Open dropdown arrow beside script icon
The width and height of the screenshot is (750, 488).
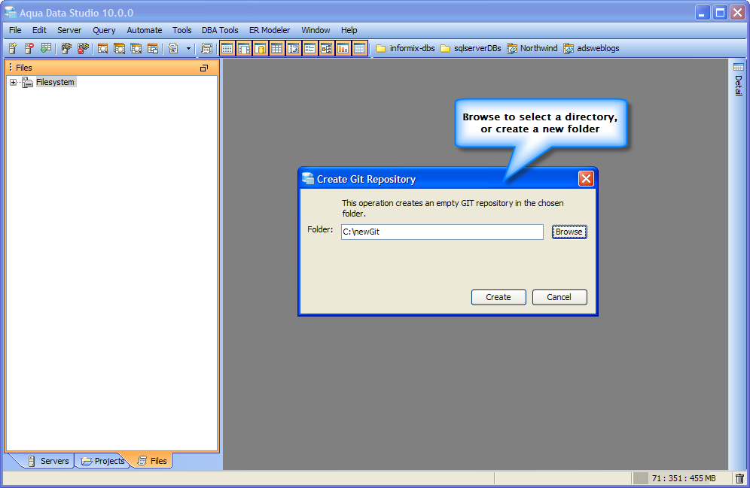pos(188,48)
